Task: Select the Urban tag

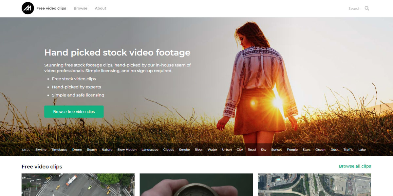Action: [x=227, y=150]
